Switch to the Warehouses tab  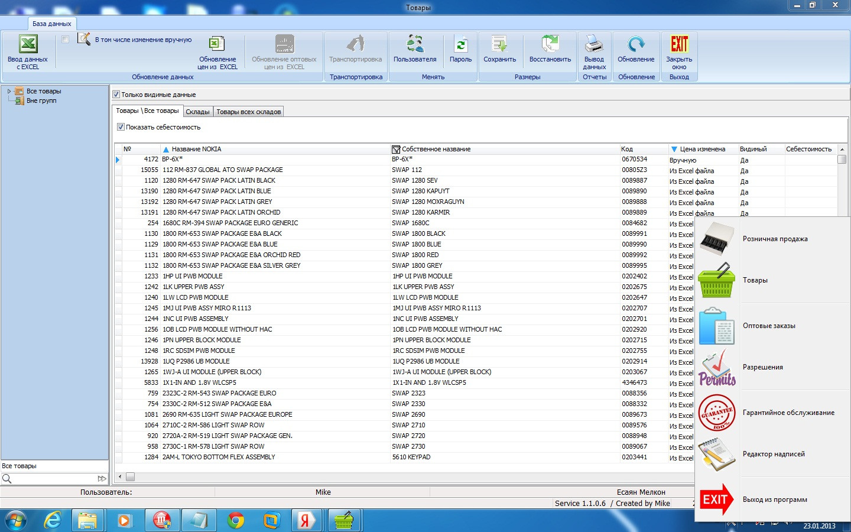(197, 112)
